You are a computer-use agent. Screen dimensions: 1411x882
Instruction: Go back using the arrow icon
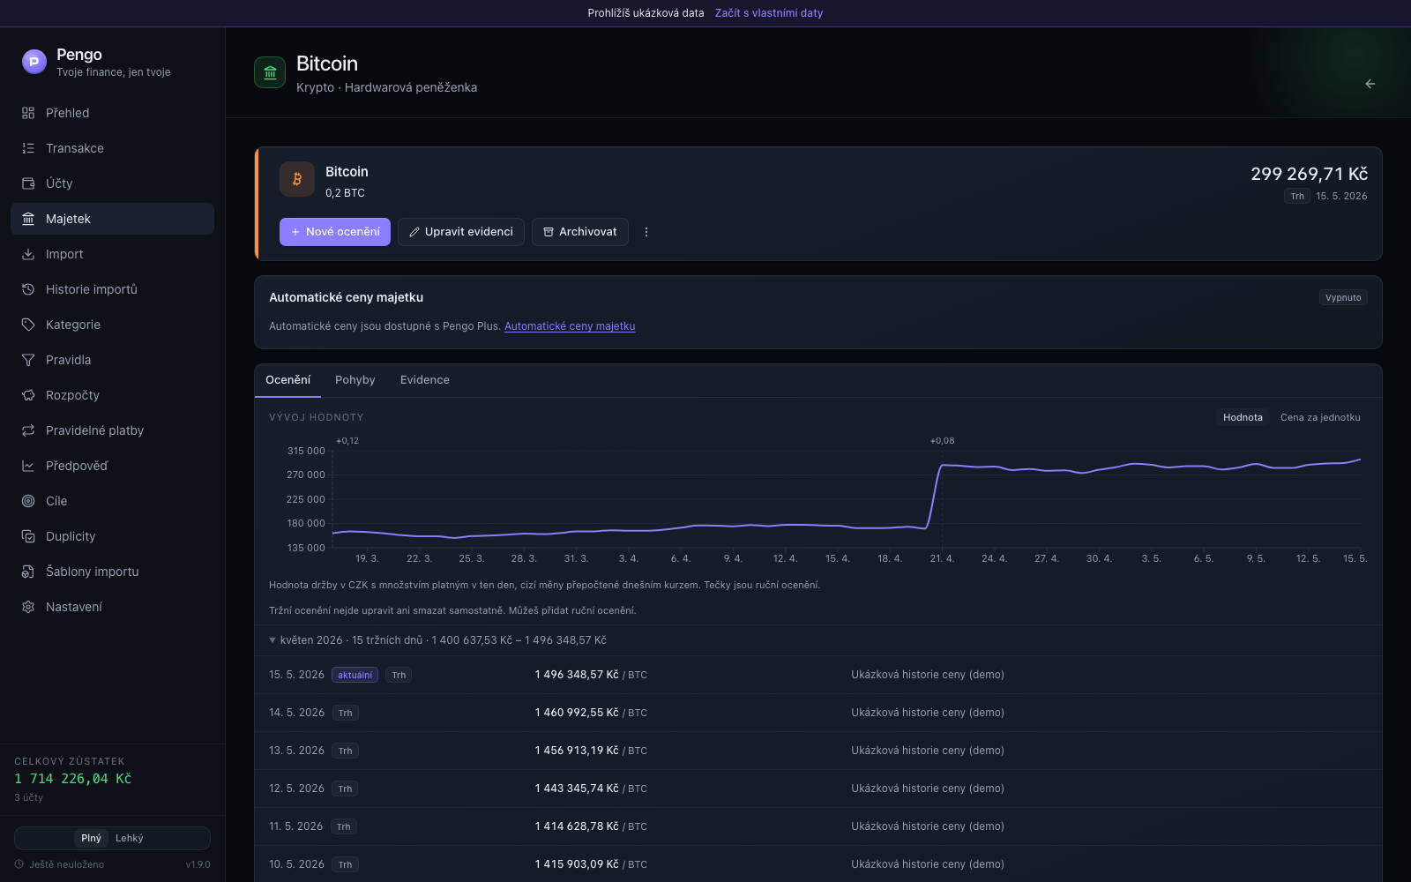(x=1370, y=84)
